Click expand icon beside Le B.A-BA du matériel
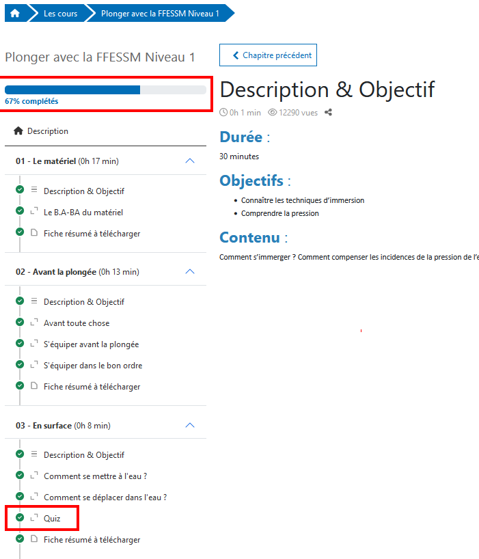 (x=34, y=210)
